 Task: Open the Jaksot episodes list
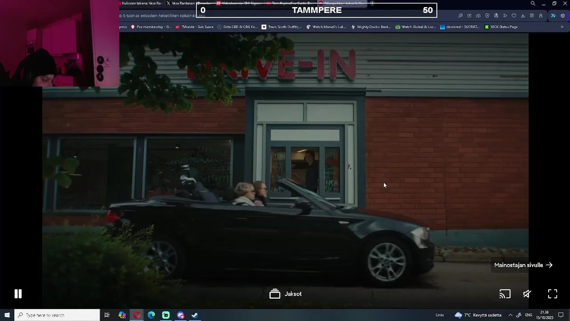coord(285,294)
